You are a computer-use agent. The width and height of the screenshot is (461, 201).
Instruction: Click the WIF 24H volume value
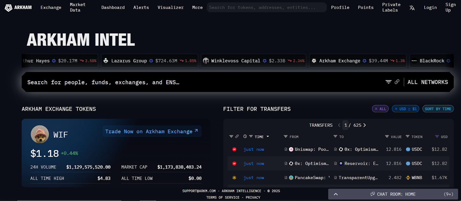click(88, 167)
